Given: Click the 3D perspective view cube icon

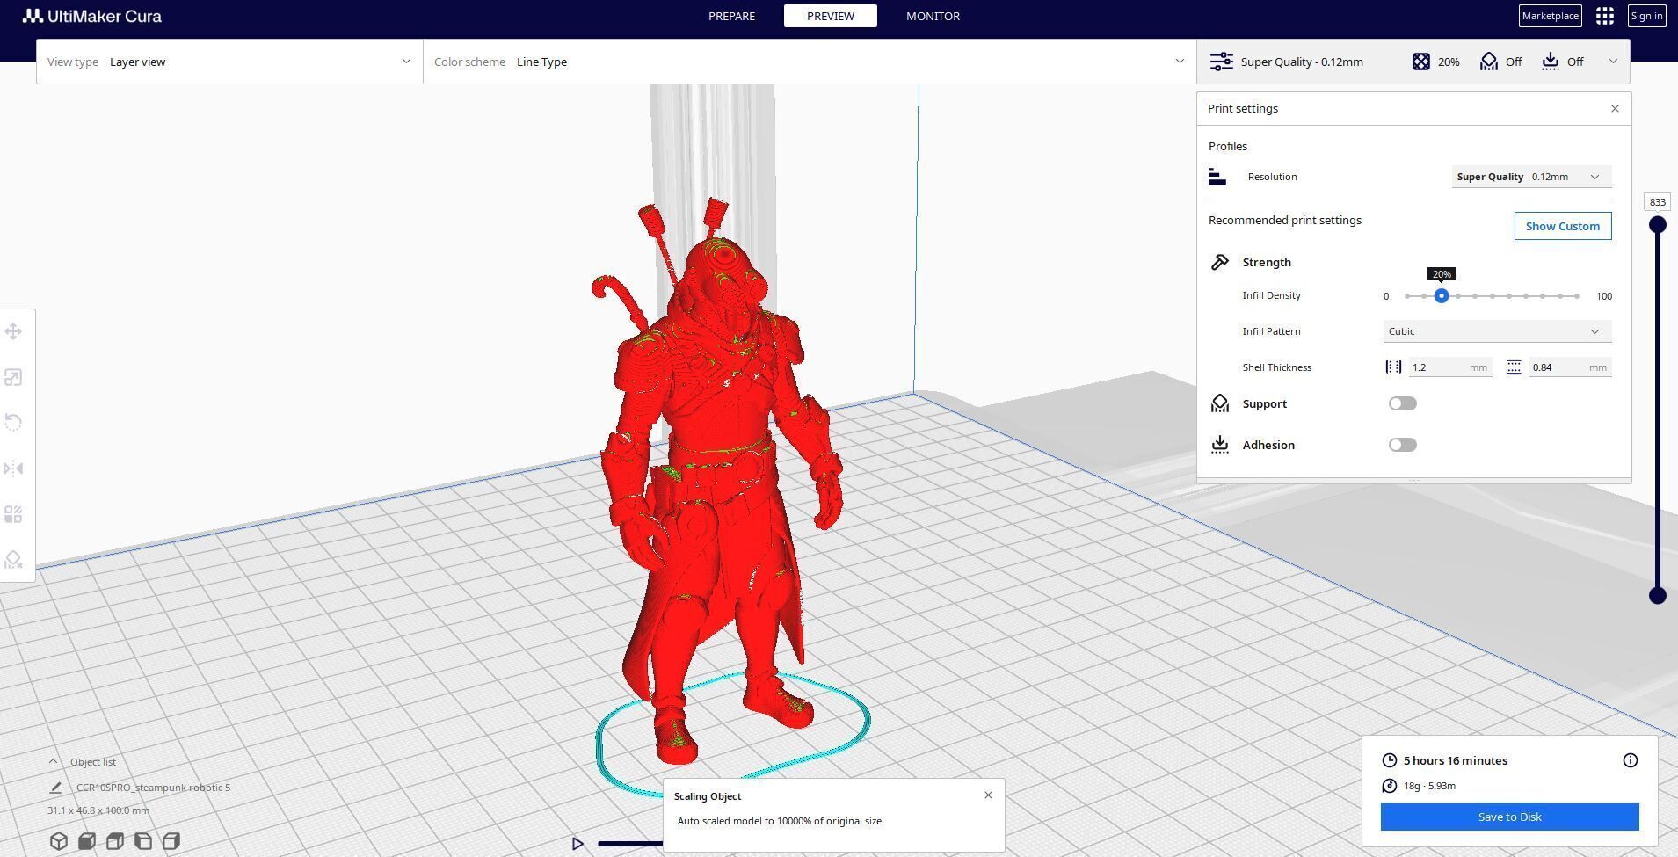Looking at the screenshot, I should point(59,841).
